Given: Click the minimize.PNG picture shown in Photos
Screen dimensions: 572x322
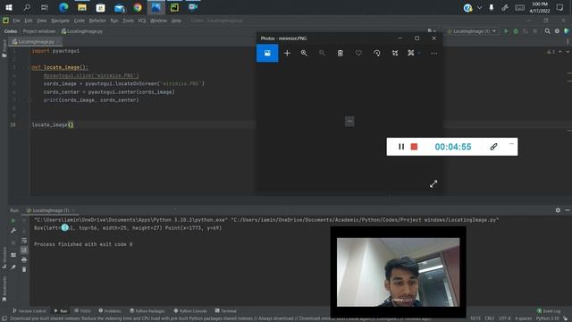Looking at the screenshot, I should pyautogui.click(x=349, y=122).
